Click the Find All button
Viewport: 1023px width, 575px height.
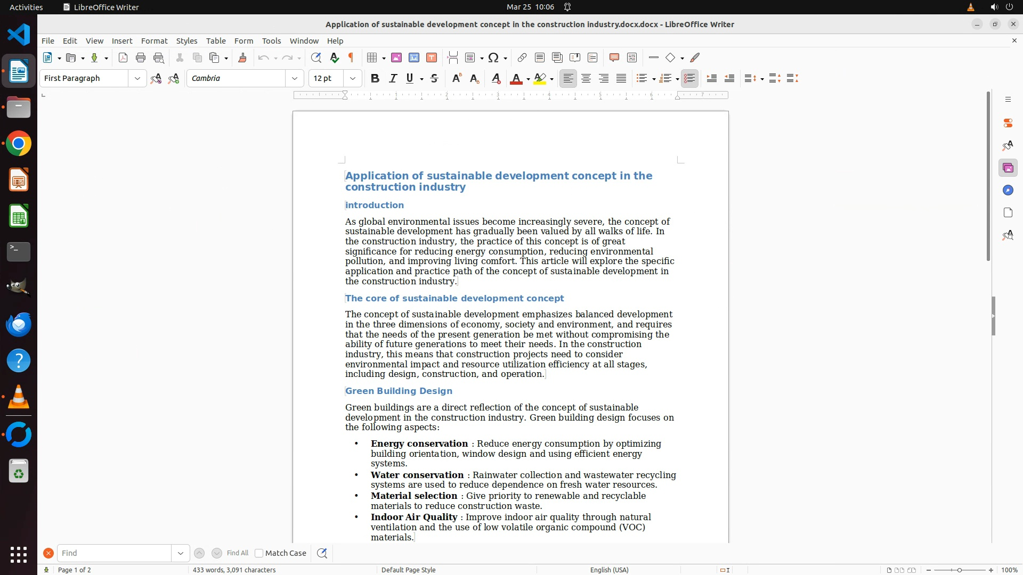point(238,553)
